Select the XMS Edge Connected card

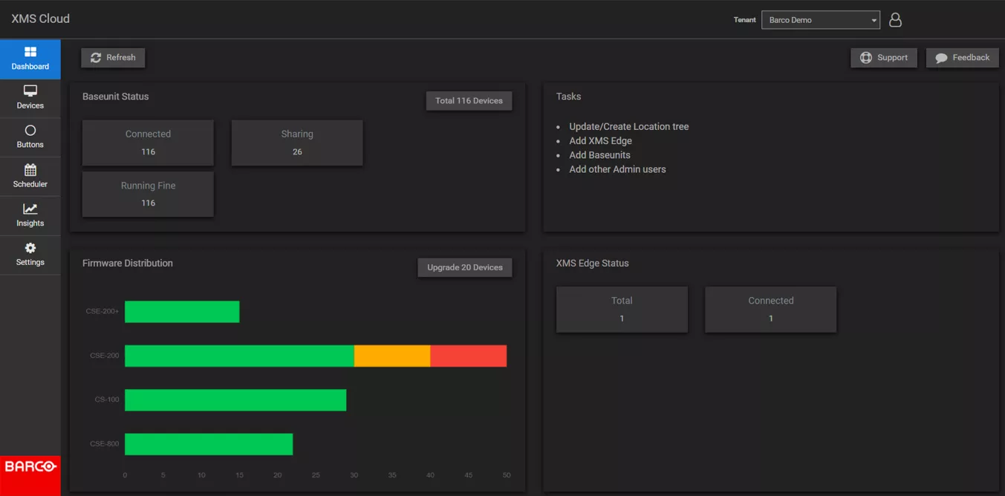tap(771, 309)
